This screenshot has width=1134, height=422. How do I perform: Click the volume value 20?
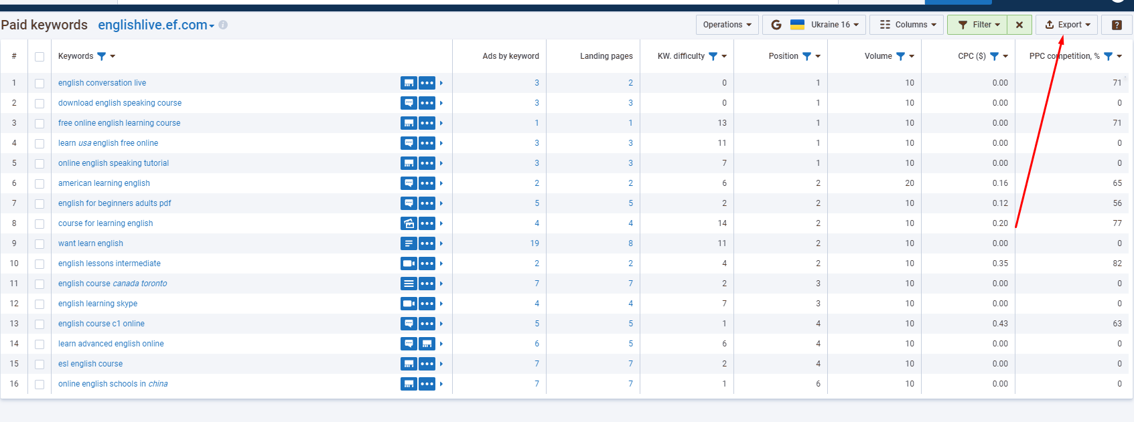910,183
